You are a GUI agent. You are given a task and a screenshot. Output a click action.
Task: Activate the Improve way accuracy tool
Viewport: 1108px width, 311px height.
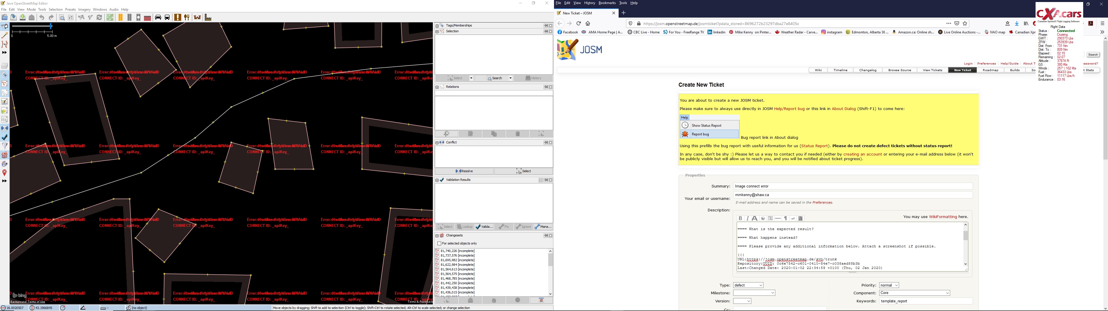5,44
